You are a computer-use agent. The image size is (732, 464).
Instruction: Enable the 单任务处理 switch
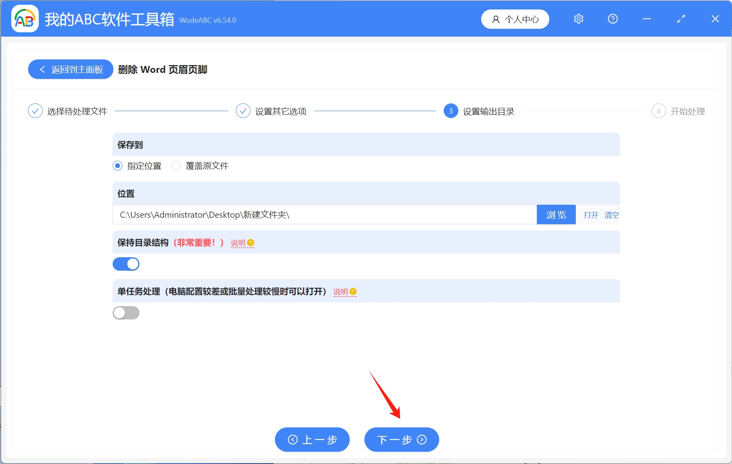pyautogui.click(x=126, y=313)
